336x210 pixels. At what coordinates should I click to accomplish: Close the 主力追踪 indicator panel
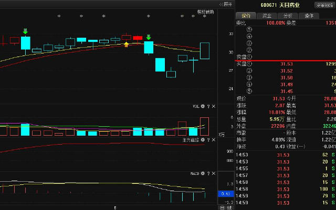(214, 140)
